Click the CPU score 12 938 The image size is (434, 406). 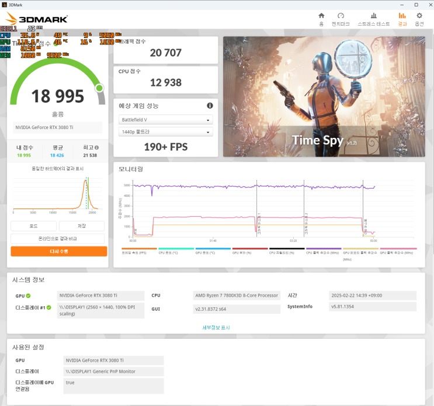(166, 82)
